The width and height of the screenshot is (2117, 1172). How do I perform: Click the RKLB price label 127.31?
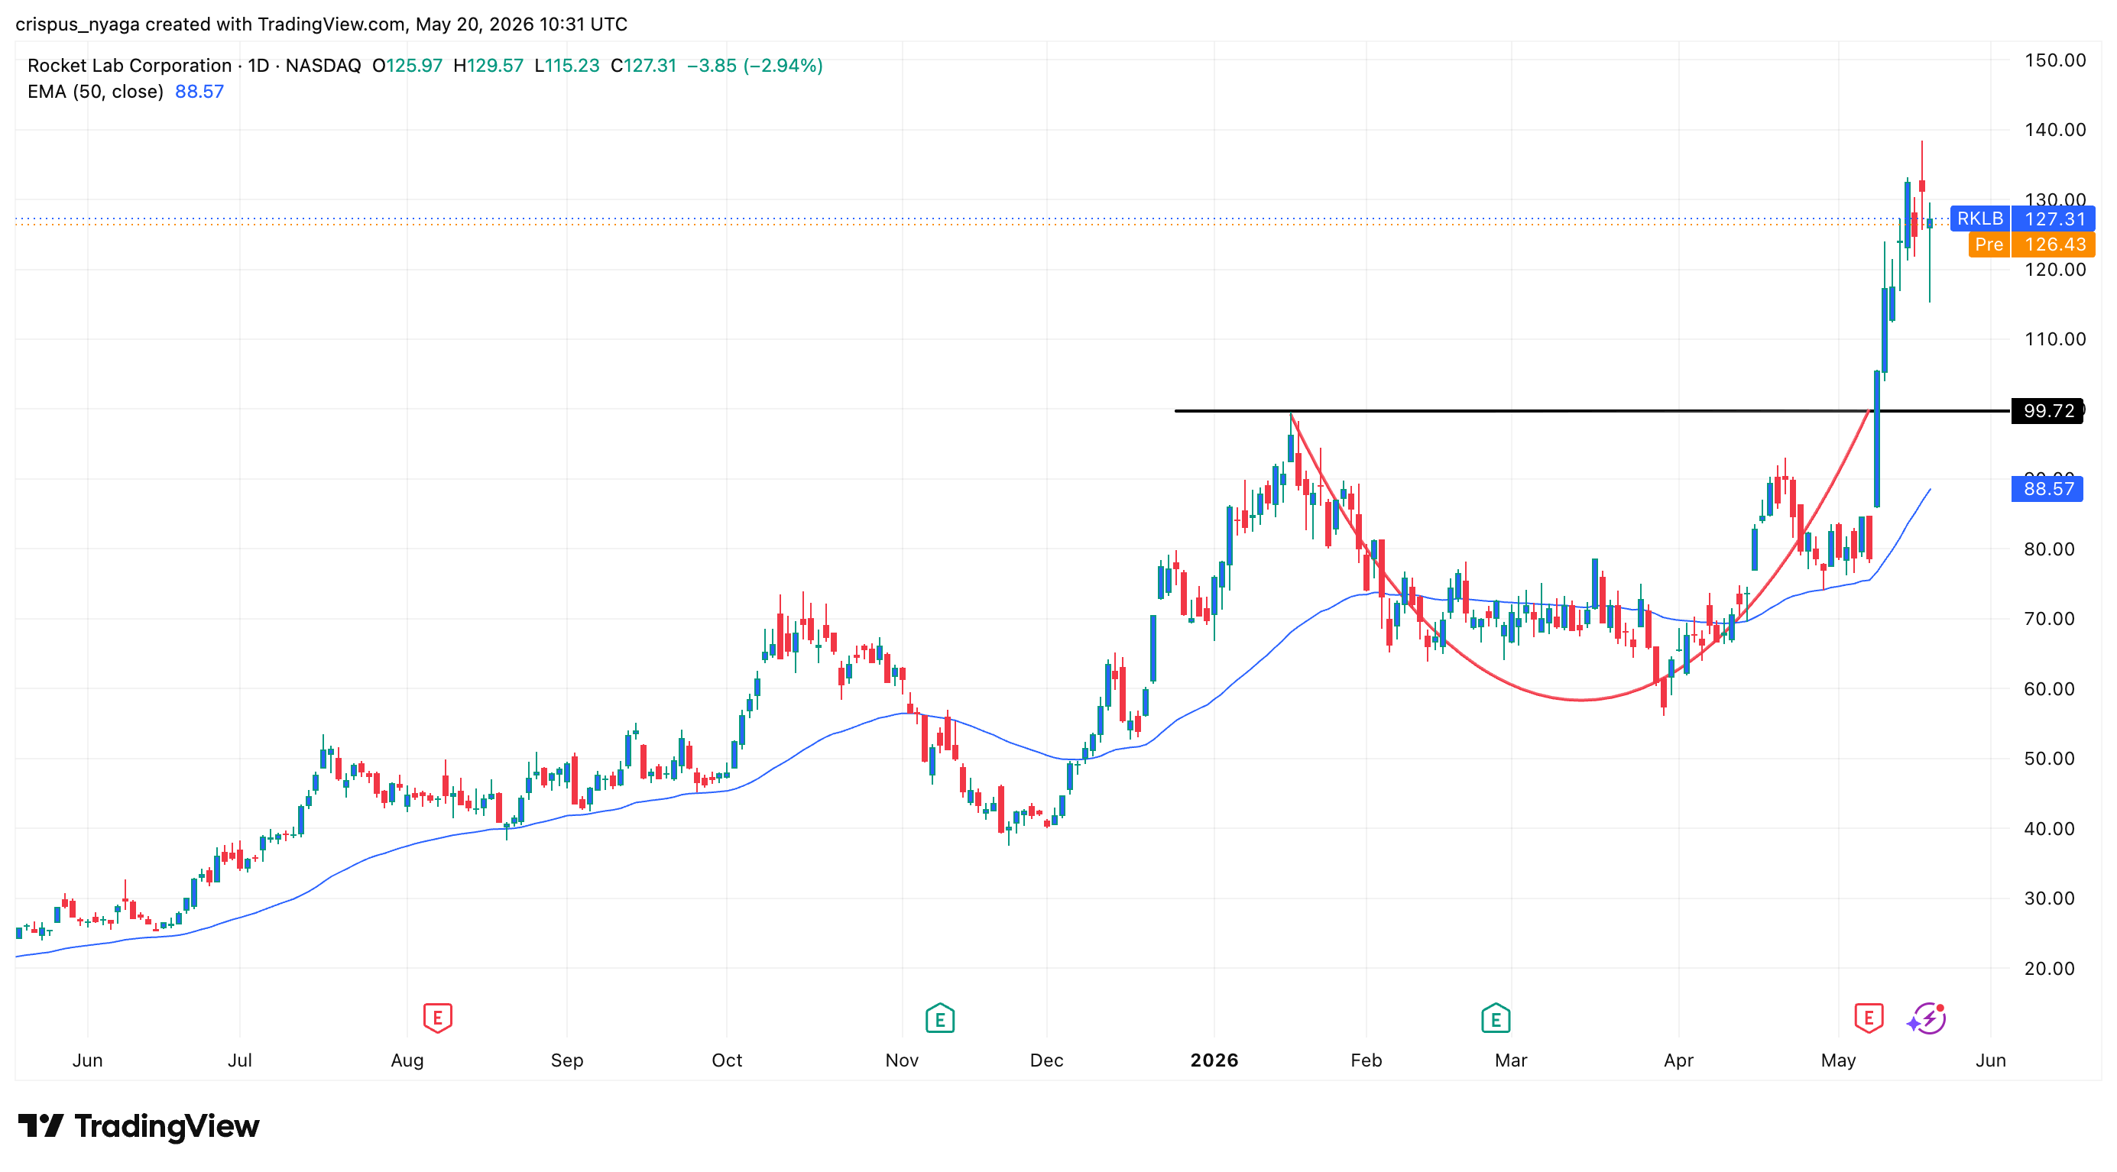(x=2022, y=219)
